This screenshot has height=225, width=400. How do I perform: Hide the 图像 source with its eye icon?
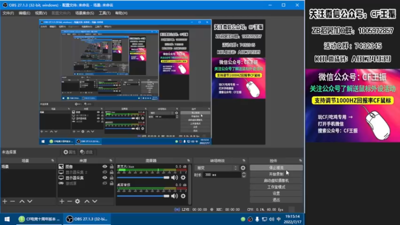(104, 166)
